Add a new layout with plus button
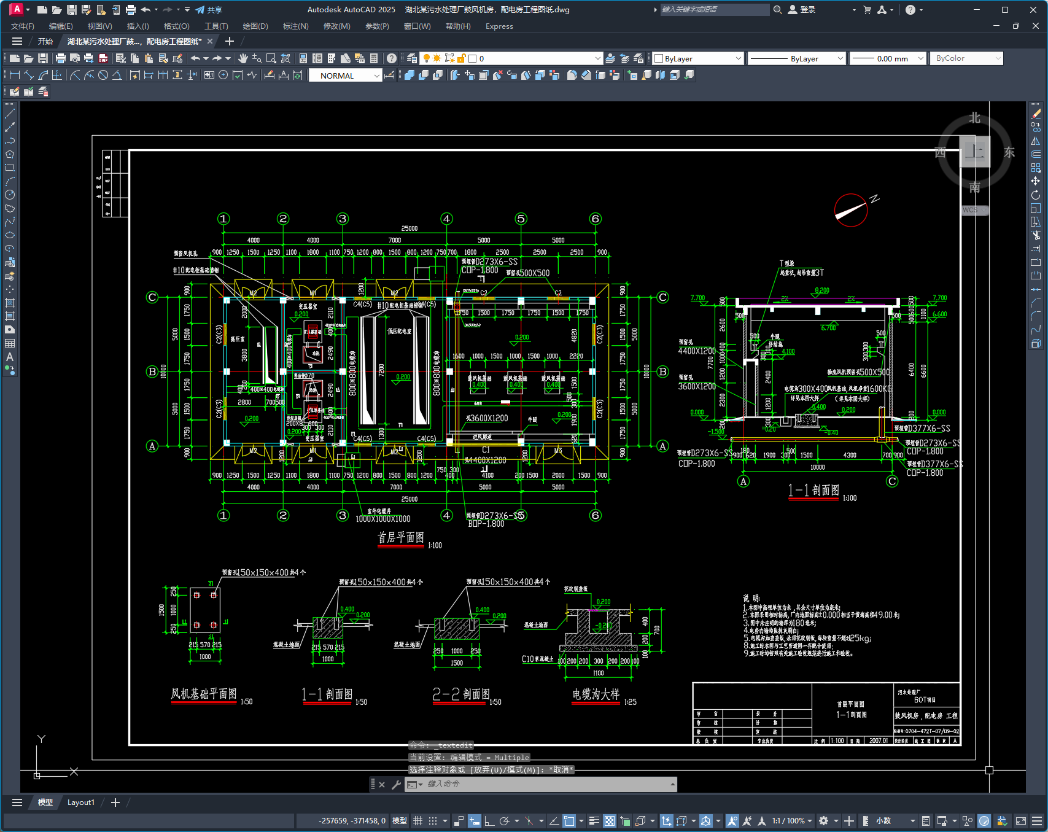1048x832 pixels. pyautogui.click(x=115, y=803)
